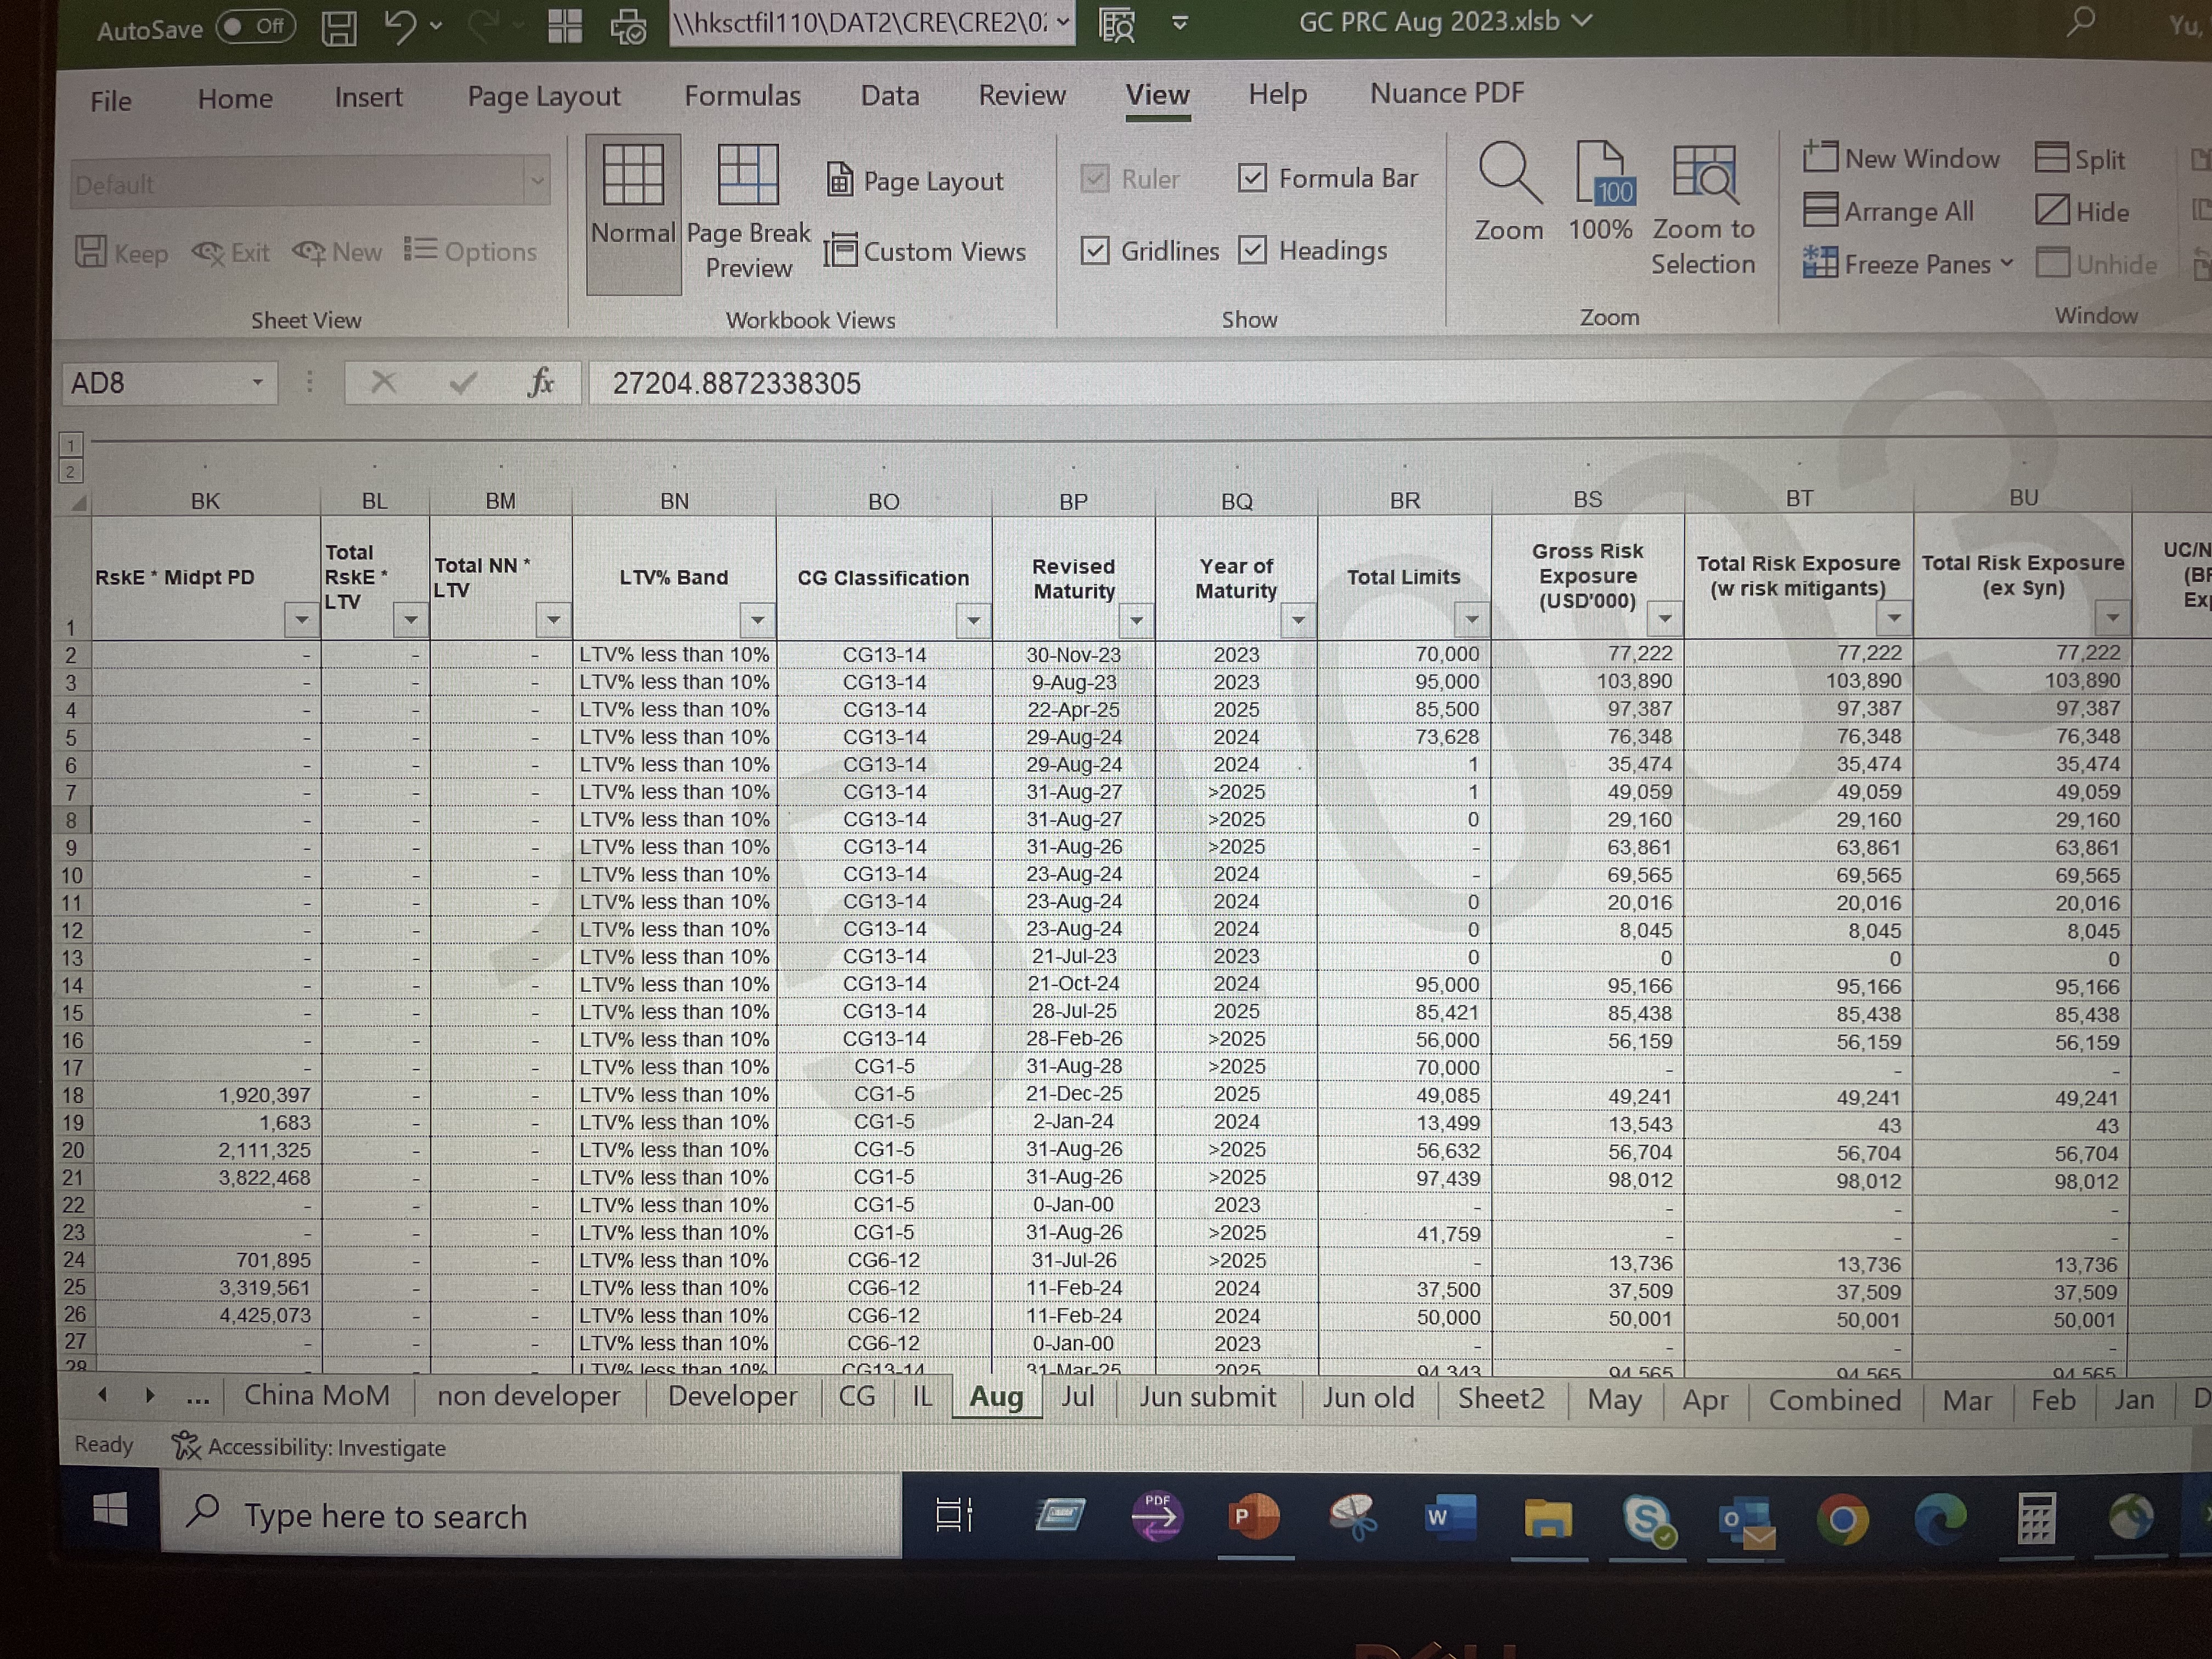
Task: Click the Save icon in title bar
Action: 339,27
